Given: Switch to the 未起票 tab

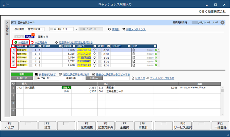Looking at the screenshot, I should coord(29,37).
